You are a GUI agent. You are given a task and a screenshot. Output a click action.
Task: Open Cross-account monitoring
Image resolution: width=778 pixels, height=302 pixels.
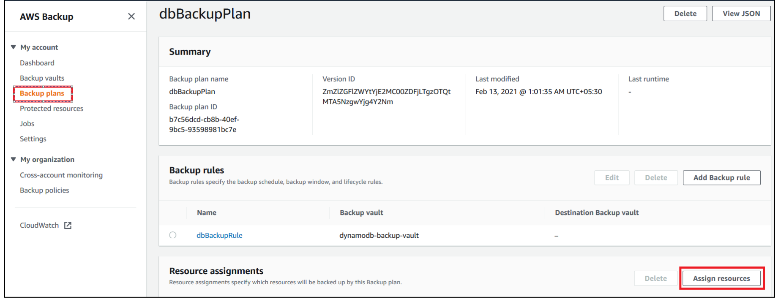61,175
